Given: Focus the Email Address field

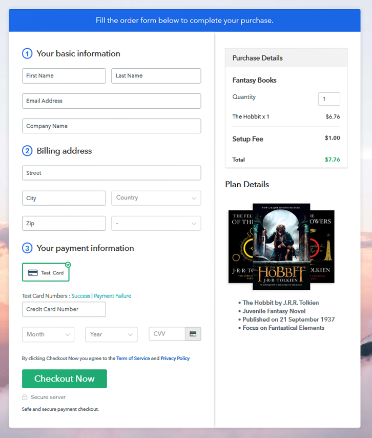Looking at the screenshot, I should (111, 101).
